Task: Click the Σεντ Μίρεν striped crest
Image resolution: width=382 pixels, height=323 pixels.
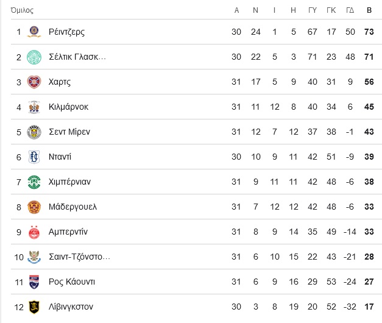Action: pos(34,132)
